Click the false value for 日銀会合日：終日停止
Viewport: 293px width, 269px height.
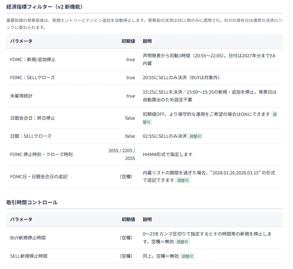point(130,118)
